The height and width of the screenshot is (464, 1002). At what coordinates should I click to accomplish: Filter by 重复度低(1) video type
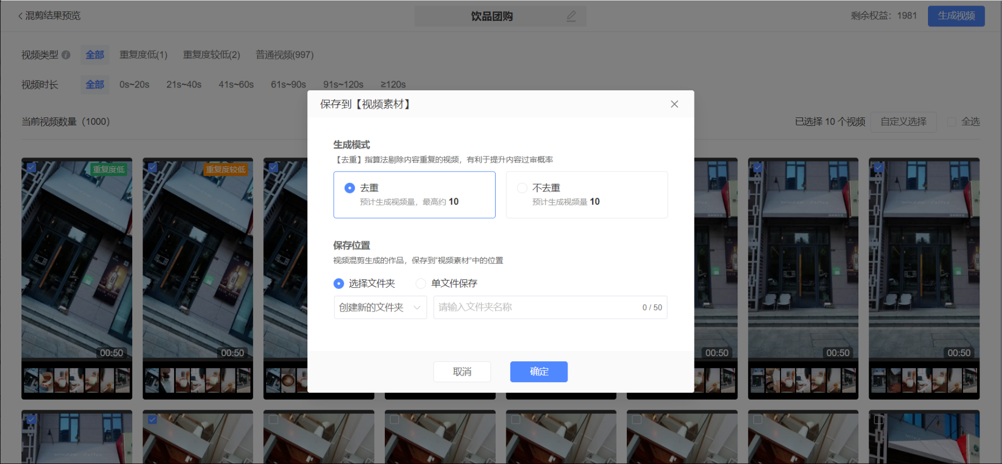(144, 55)
